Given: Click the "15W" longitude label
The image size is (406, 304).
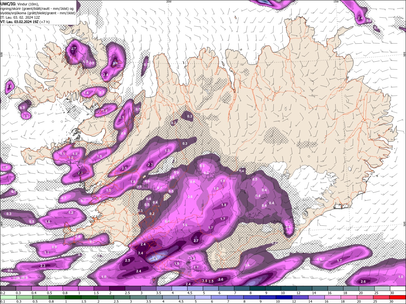Looking at the screenshot, I should point(336,2).
